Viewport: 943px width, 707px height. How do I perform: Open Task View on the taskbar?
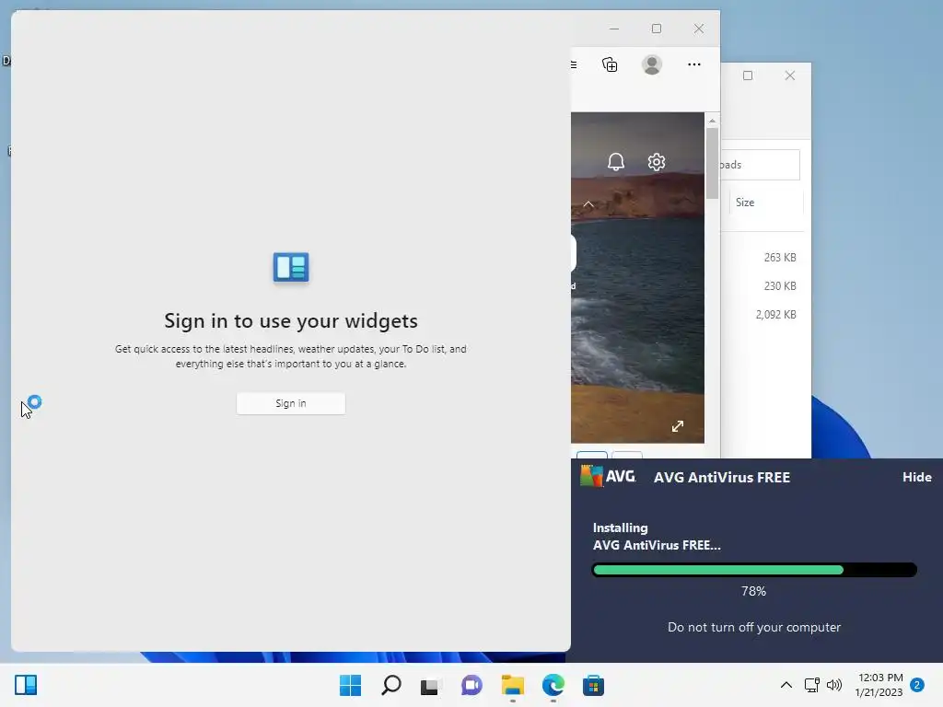click(x=431, y=685)
